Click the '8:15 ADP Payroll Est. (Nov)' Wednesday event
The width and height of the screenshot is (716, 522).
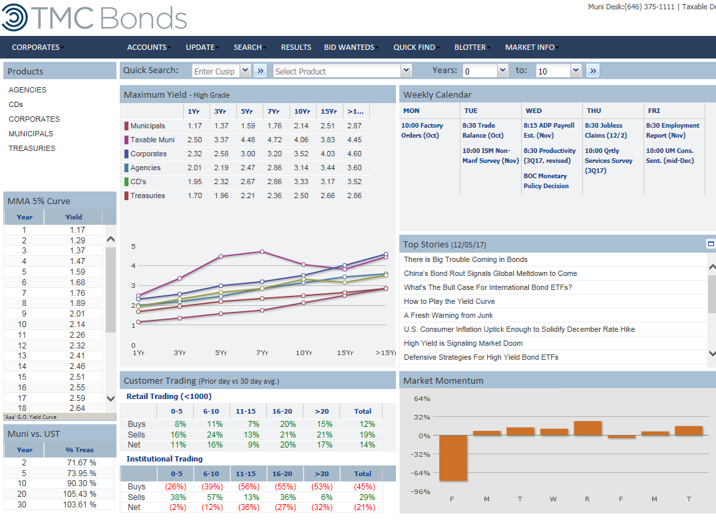(x=549, y=130)
